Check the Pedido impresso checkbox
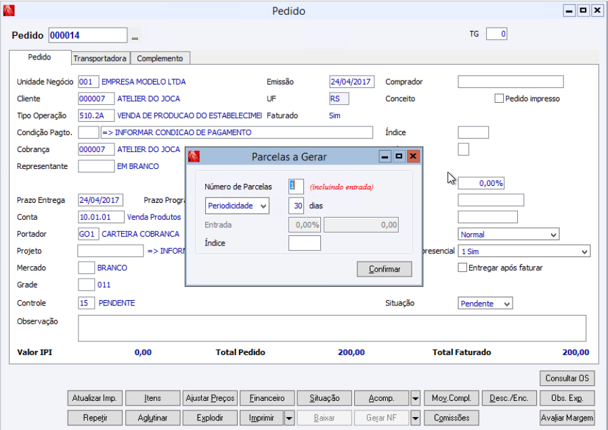 pos(498,98)
